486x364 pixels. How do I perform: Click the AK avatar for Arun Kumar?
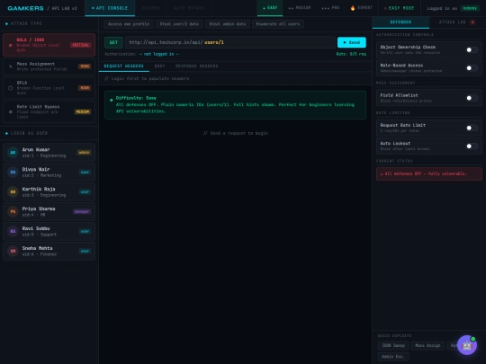[13, 152]
